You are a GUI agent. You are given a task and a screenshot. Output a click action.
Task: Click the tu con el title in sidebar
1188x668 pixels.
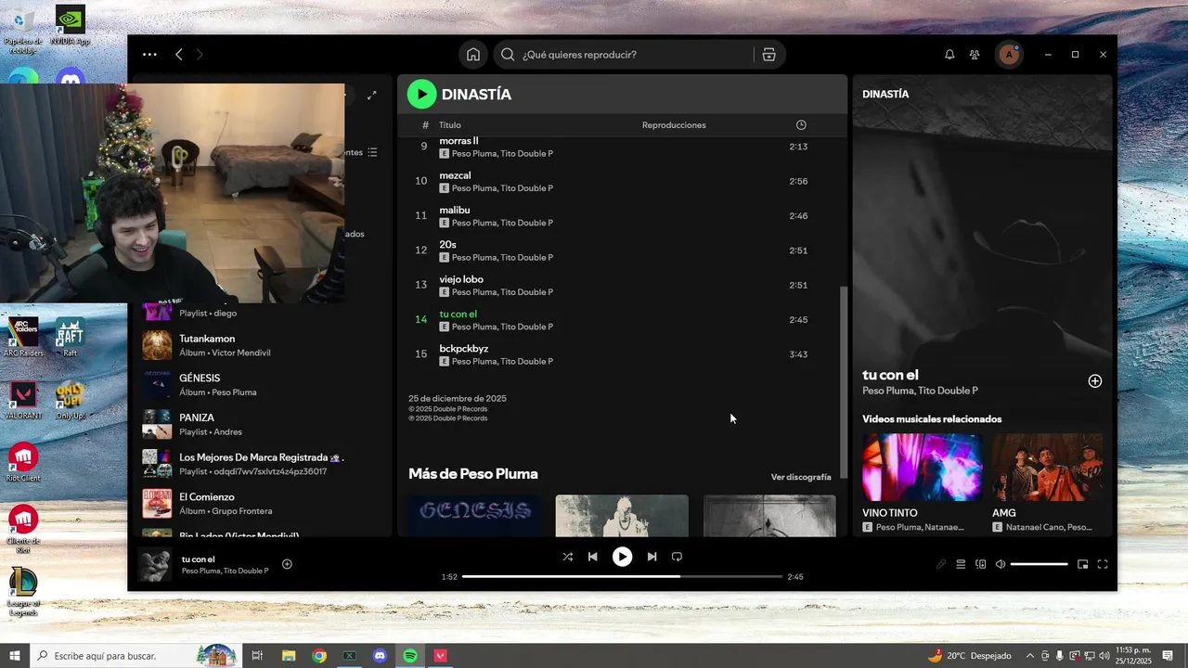(x=891, y=375)
